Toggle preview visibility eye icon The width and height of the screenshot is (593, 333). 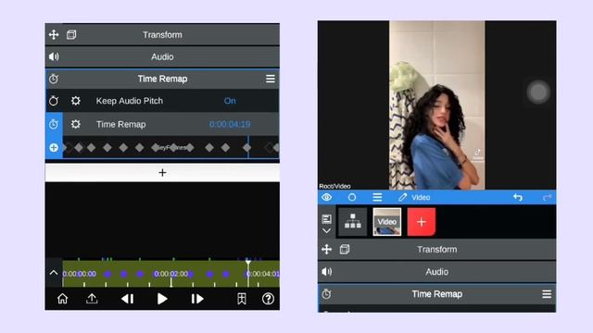click(327, 197)
